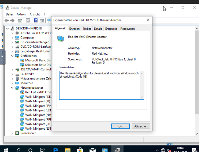Open taskbar search magnifier

[18, 150]
